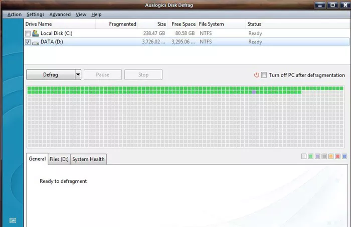Click the Ready to defragment message
351x227 pixels.
pos(63,181)
